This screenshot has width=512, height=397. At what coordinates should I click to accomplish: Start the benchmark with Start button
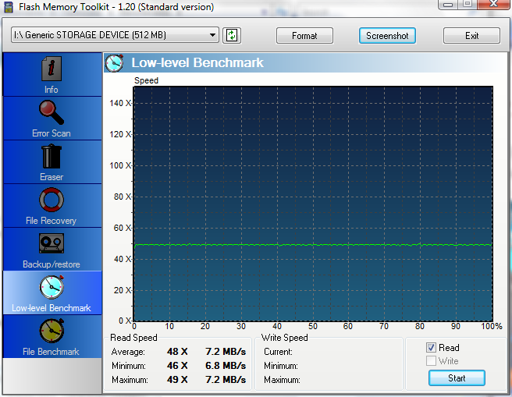click(x=457, y=378)
